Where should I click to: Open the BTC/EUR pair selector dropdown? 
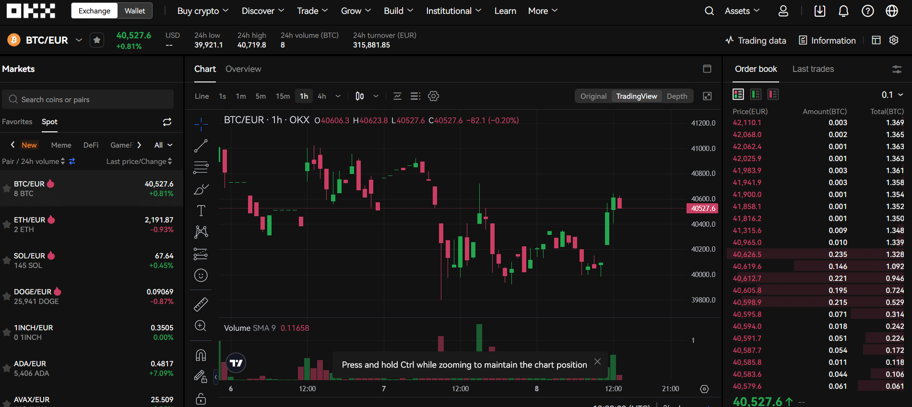79,40
